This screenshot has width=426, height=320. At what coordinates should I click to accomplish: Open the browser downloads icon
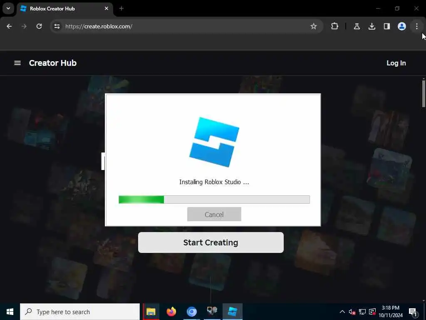[372, 26]
